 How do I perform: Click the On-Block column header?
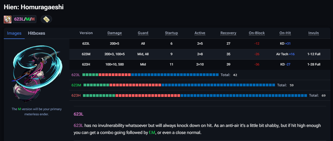pyautogui.click(x=257, y=33)
